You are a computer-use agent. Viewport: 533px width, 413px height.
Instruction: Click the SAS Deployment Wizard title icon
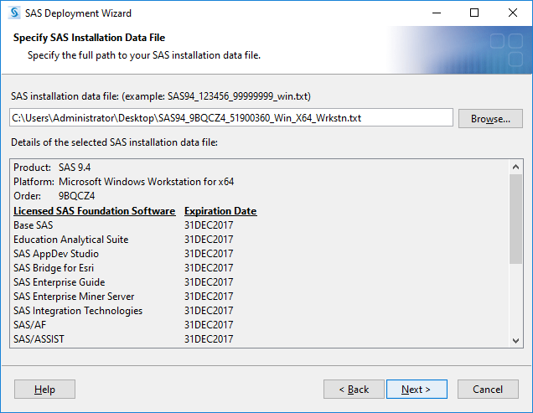[x=14, y=13]
